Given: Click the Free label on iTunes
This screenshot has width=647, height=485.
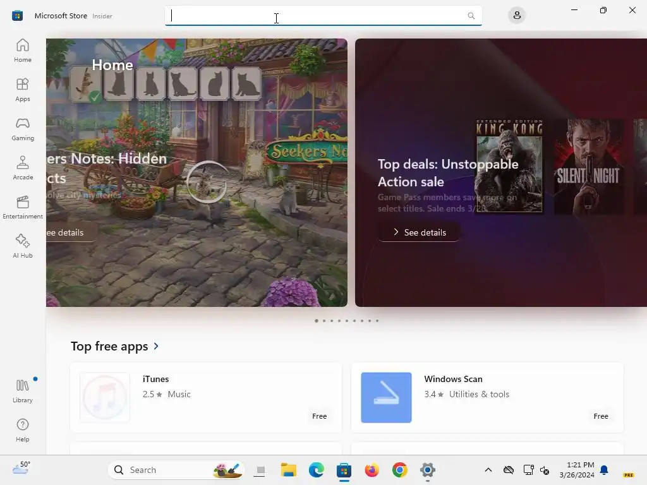Looking at the screenshot, I should click(x=319, y=416).
